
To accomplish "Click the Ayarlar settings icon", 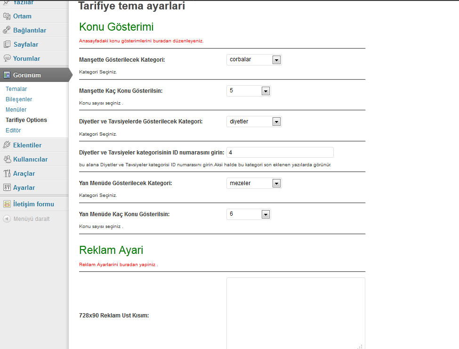I will pos(7,187).
